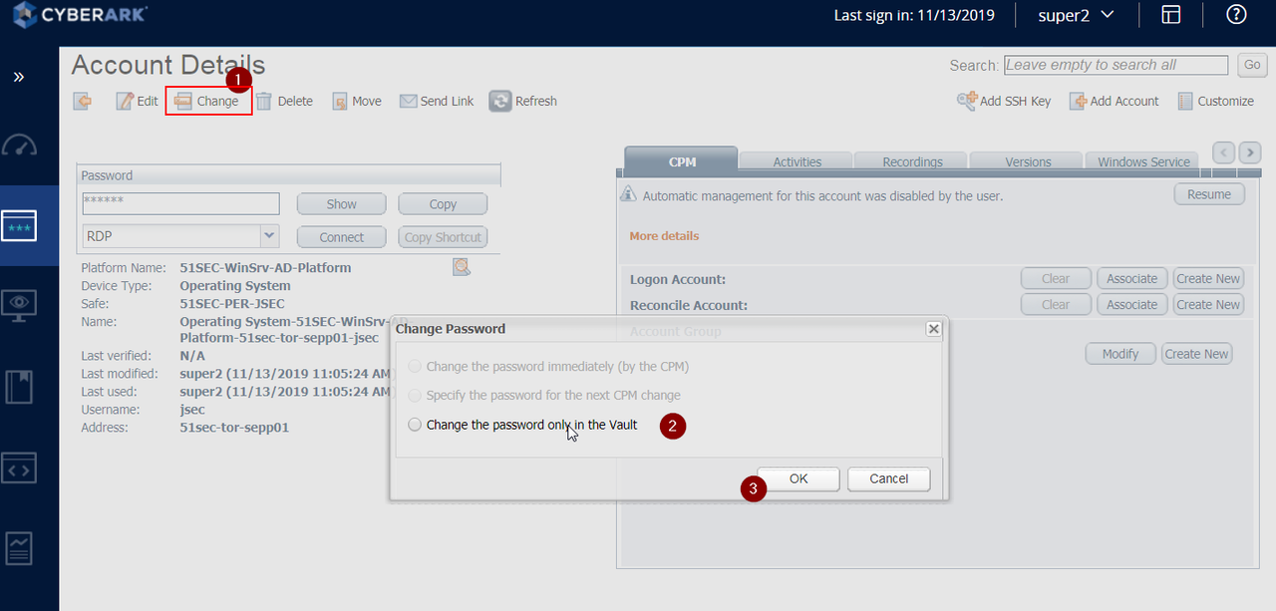Open the code brackets icon in sidebar
1276x611 pixels.
20,468
